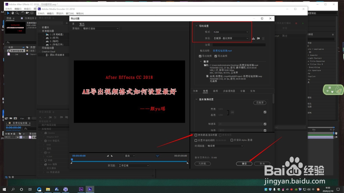Image resolution: width=344 pixels, height=193 pixels.
Task: Enable 设置开始时间码 checkbox
Action: [x=196, y=140]
